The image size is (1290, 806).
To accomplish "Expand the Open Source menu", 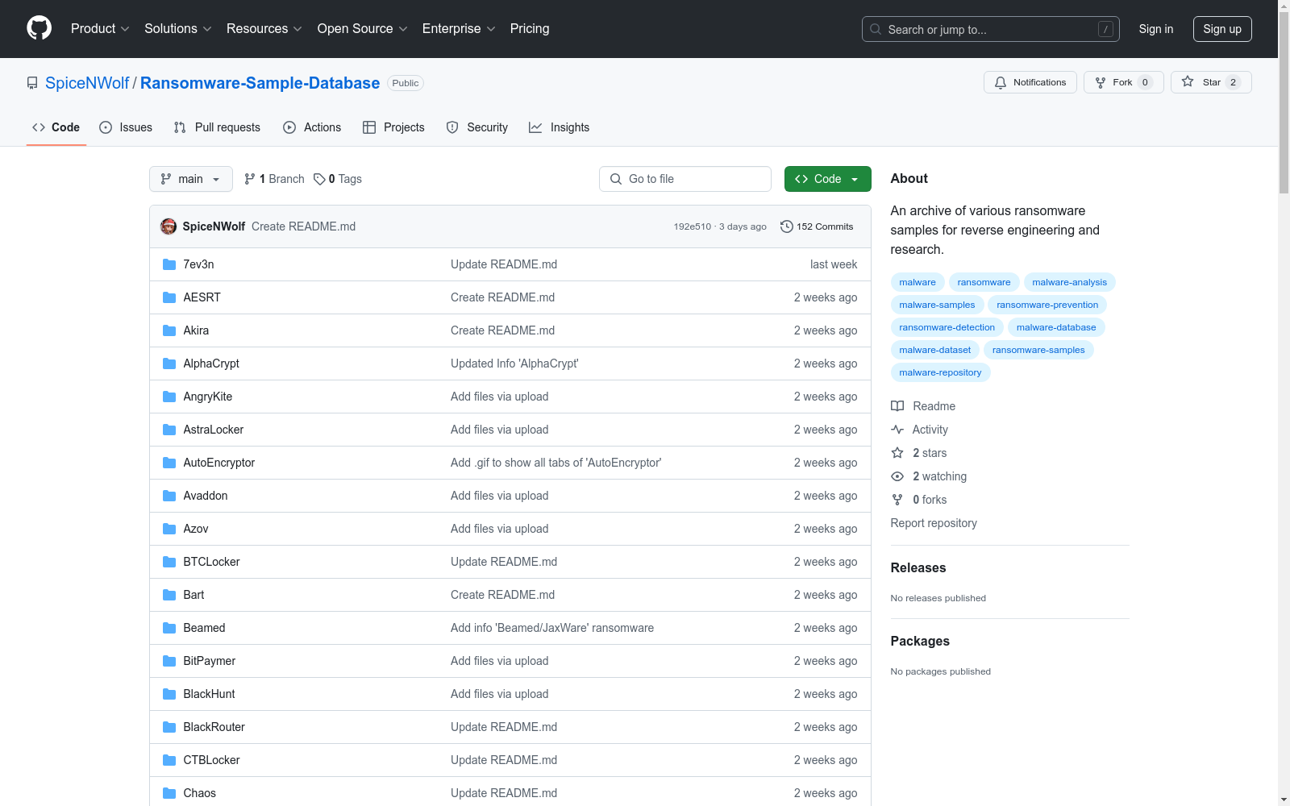I will pos(363,28).
